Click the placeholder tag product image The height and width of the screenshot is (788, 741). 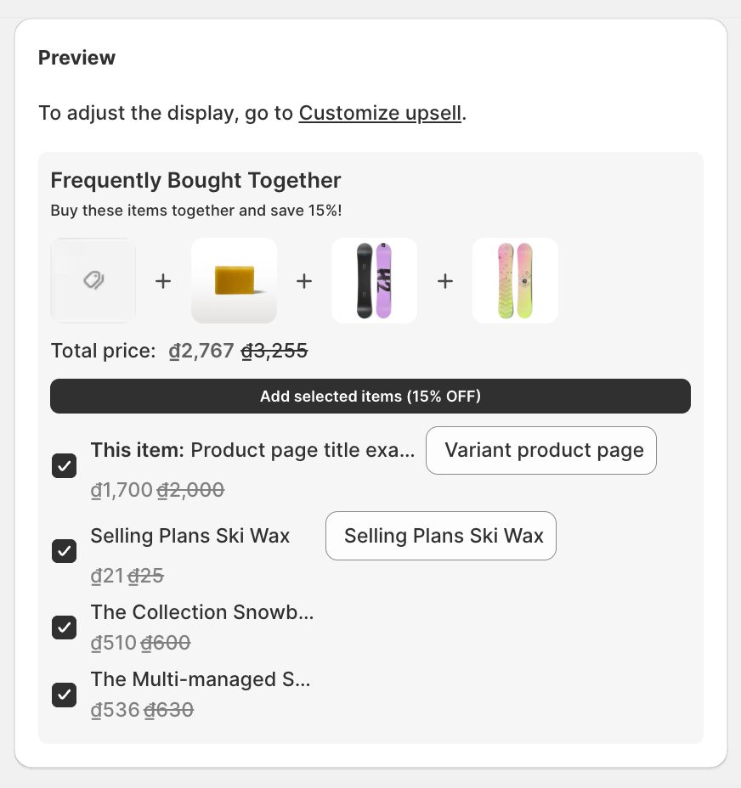click(x=93, y=281)
